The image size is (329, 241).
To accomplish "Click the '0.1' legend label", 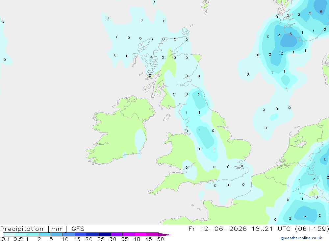I will (x=6, y=239).
